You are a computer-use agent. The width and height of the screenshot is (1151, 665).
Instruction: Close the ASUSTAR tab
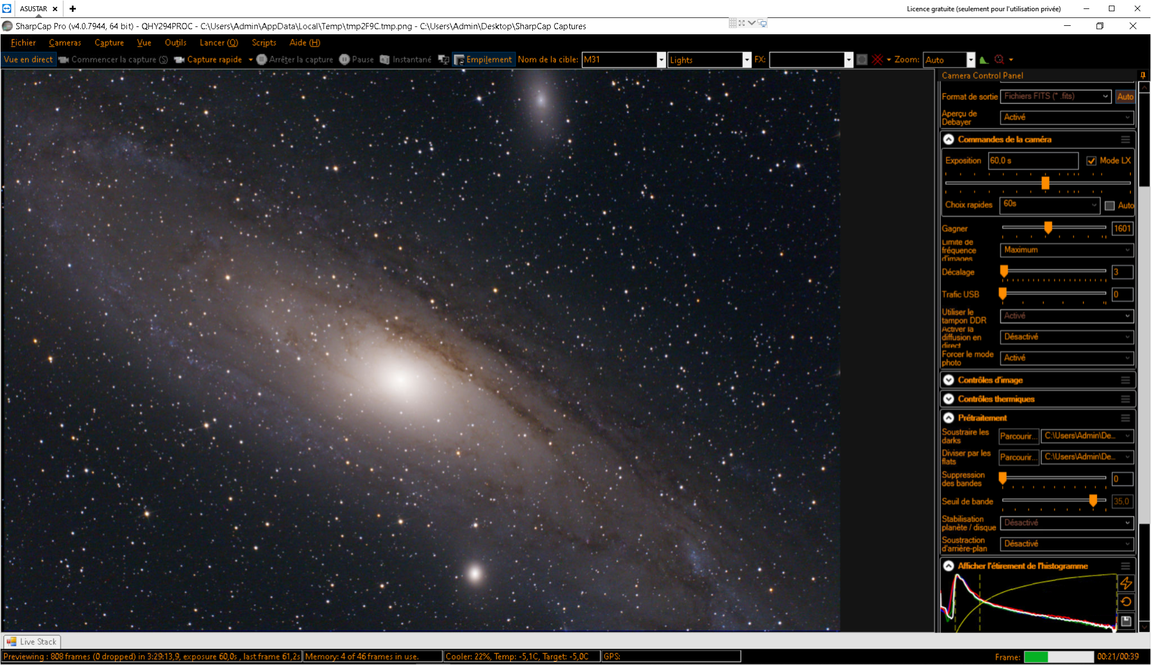click(55, 9)
